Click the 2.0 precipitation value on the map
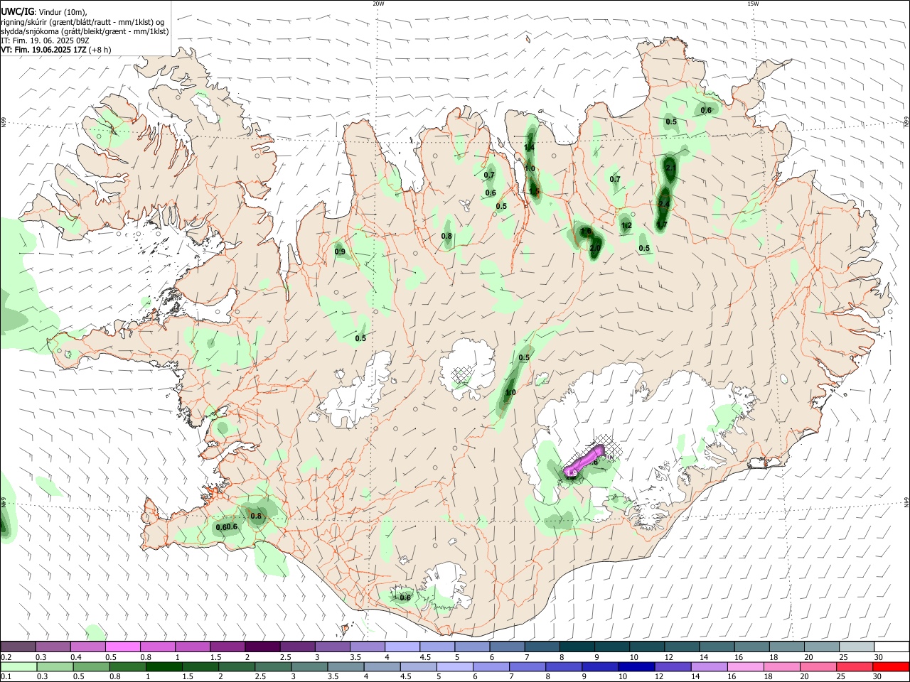910x682 pixels. [x=595, y=248]
